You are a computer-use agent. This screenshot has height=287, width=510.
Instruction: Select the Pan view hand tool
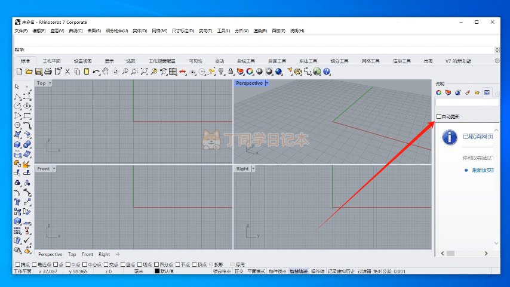point(105,72)
